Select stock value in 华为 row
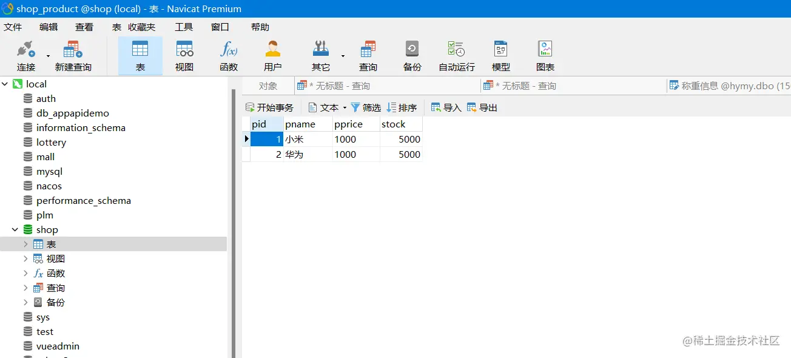This screenshot has width=791, height=358. pyautogui.click(x=401, y=154)
